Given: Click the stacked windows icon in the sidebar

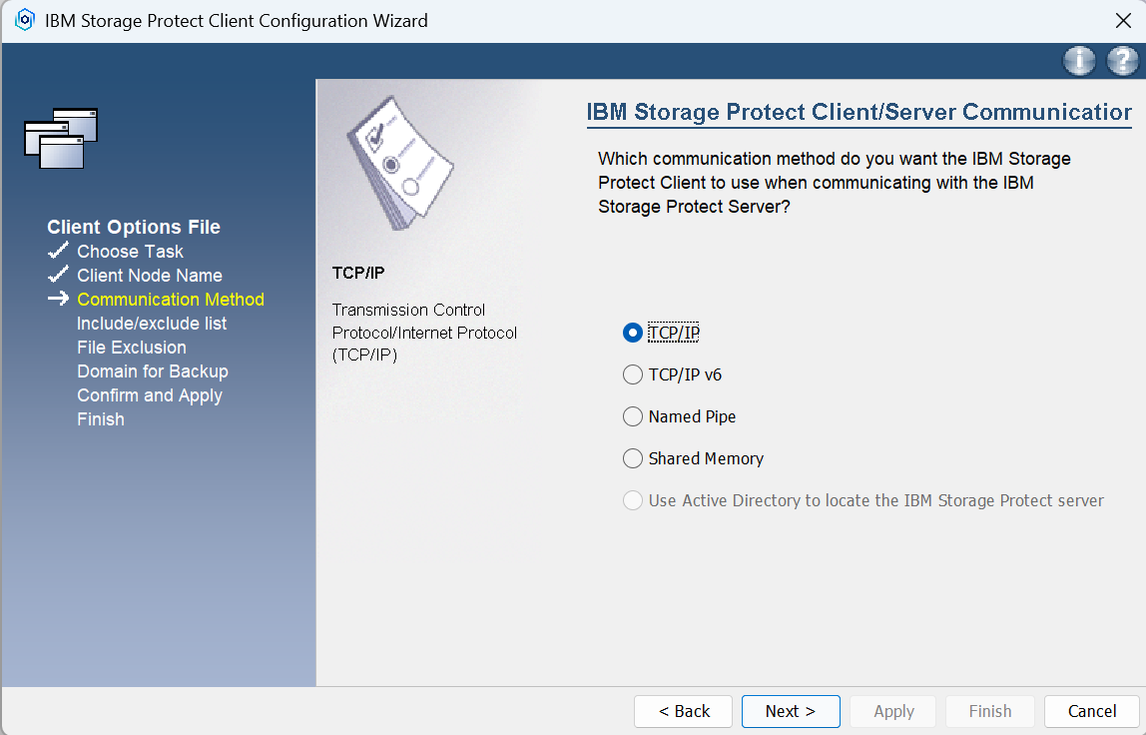Looking at the screenshot, I should 61,138.
